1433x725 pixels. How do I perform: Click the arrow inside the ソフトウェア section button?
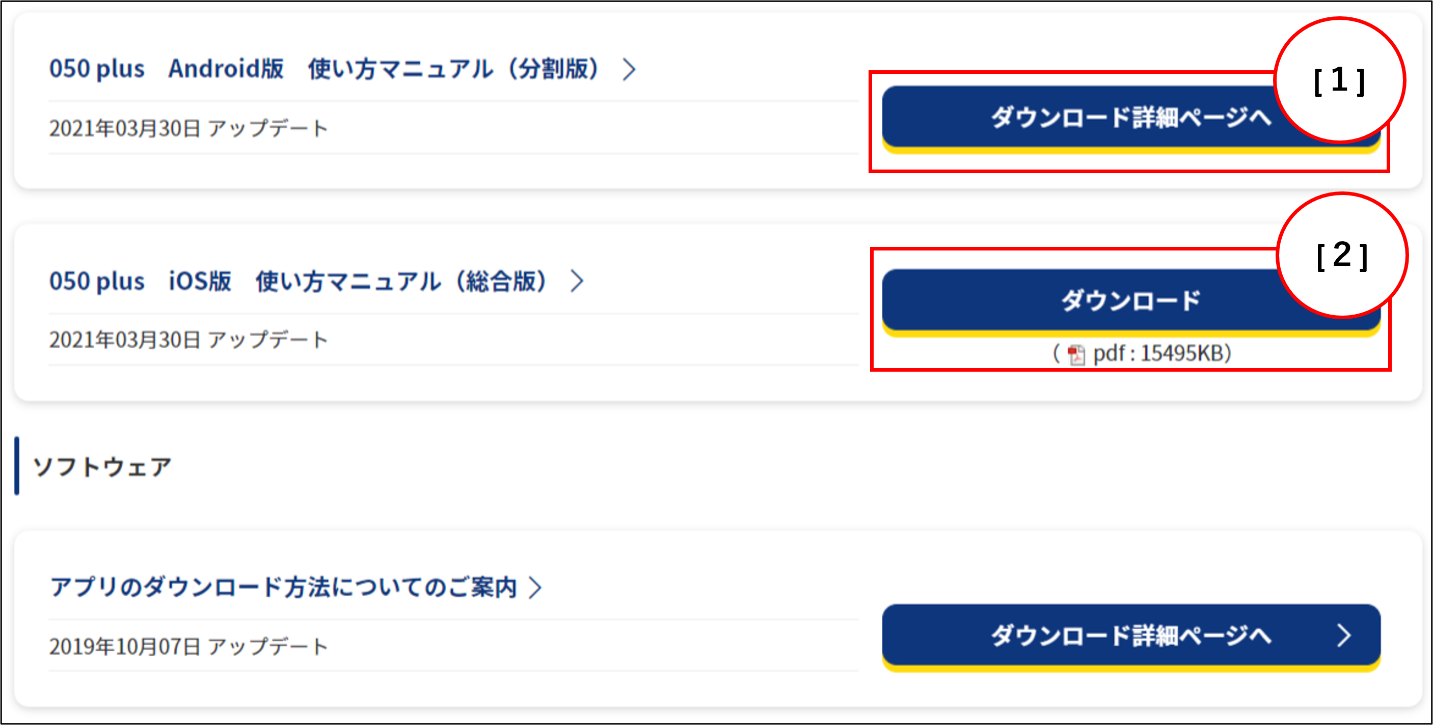[x=1344, y=635]
